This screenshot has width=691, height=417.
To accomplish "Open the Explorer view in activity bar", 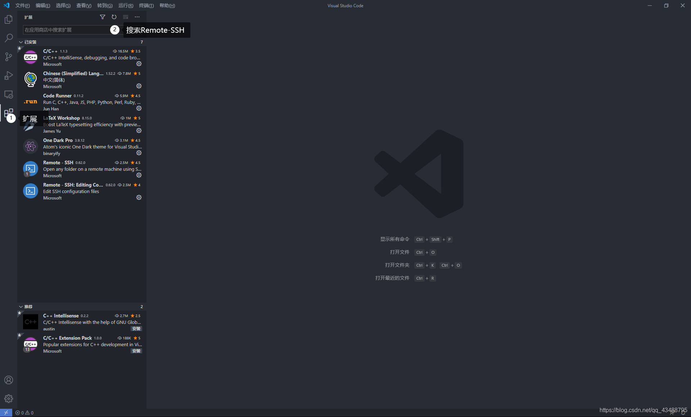I will click(x=9, y=19).
